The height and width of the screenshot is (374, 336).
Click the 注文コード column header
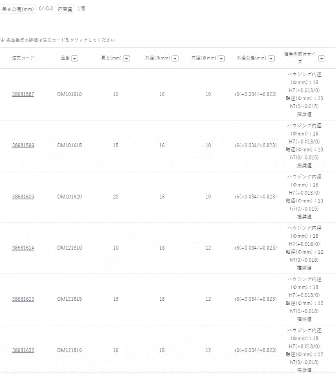pos(23,58)
